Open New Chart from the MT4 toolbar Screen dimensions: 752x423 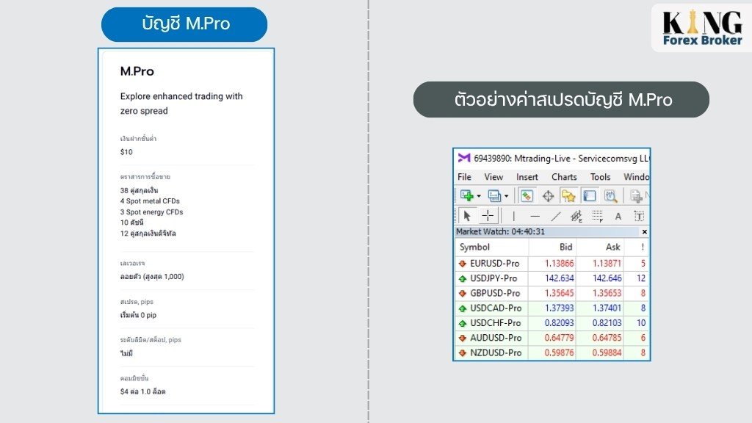[466, 195]
